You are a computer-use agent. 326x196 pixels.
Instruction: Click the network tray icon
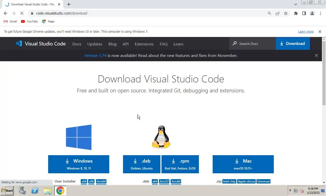296,191
